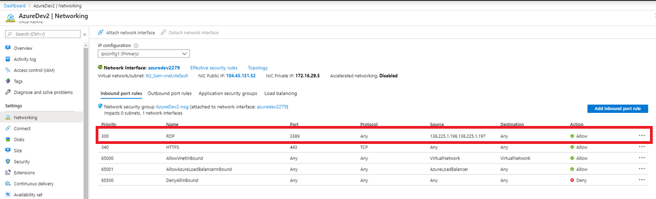656x199 pixels.
Task: Open the Overview sidebar icon
Action: pos(8,49)
